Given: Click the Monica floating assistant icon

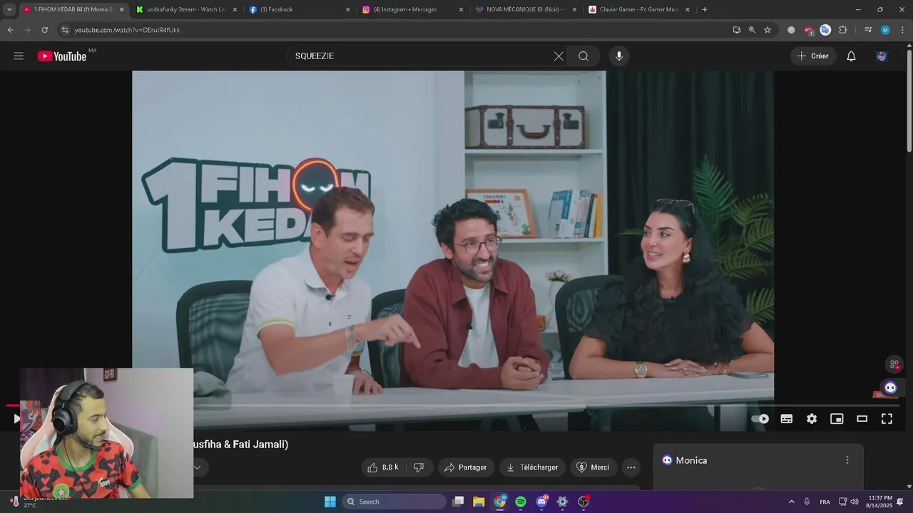Looking at the screenshot, I should click(890, 388).
